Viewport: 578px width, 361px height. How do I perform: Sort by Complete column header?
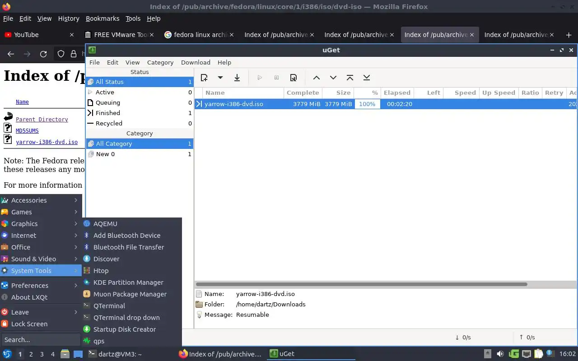click(303, 93)
